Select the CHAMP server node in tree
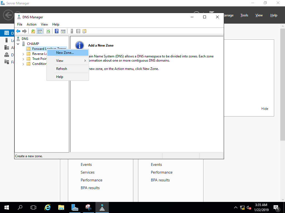Screen dimensions: 285x213 [x=33, y=44]
